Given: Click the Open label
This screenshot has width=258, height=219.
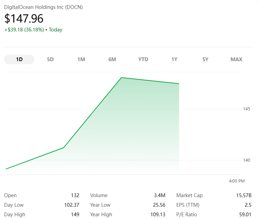Looking at the screenshot, I should tap(10, 195).
